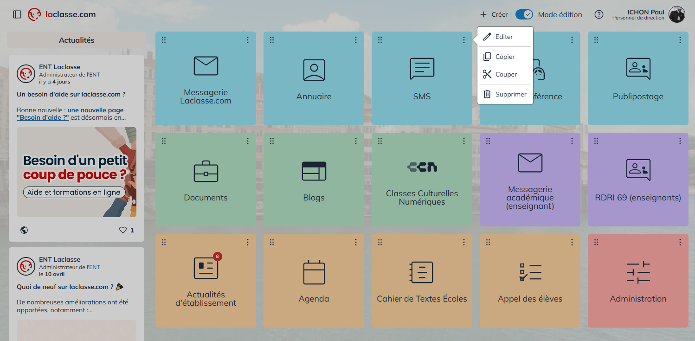Open the laclasse.com logo home link
The image size is (695, 341).
point(62,14)
